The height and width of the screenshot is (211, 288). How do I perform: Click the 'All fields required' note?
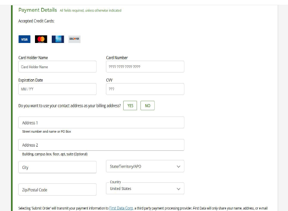91,11
